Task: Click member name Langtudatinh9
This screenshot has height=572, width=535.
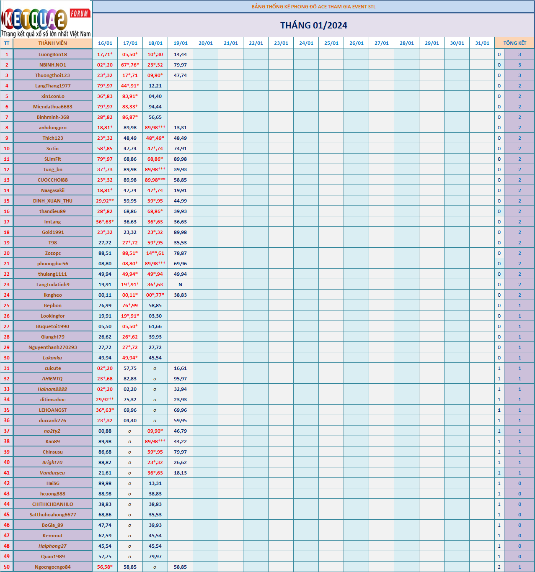Action: click(x=53, y=285)
